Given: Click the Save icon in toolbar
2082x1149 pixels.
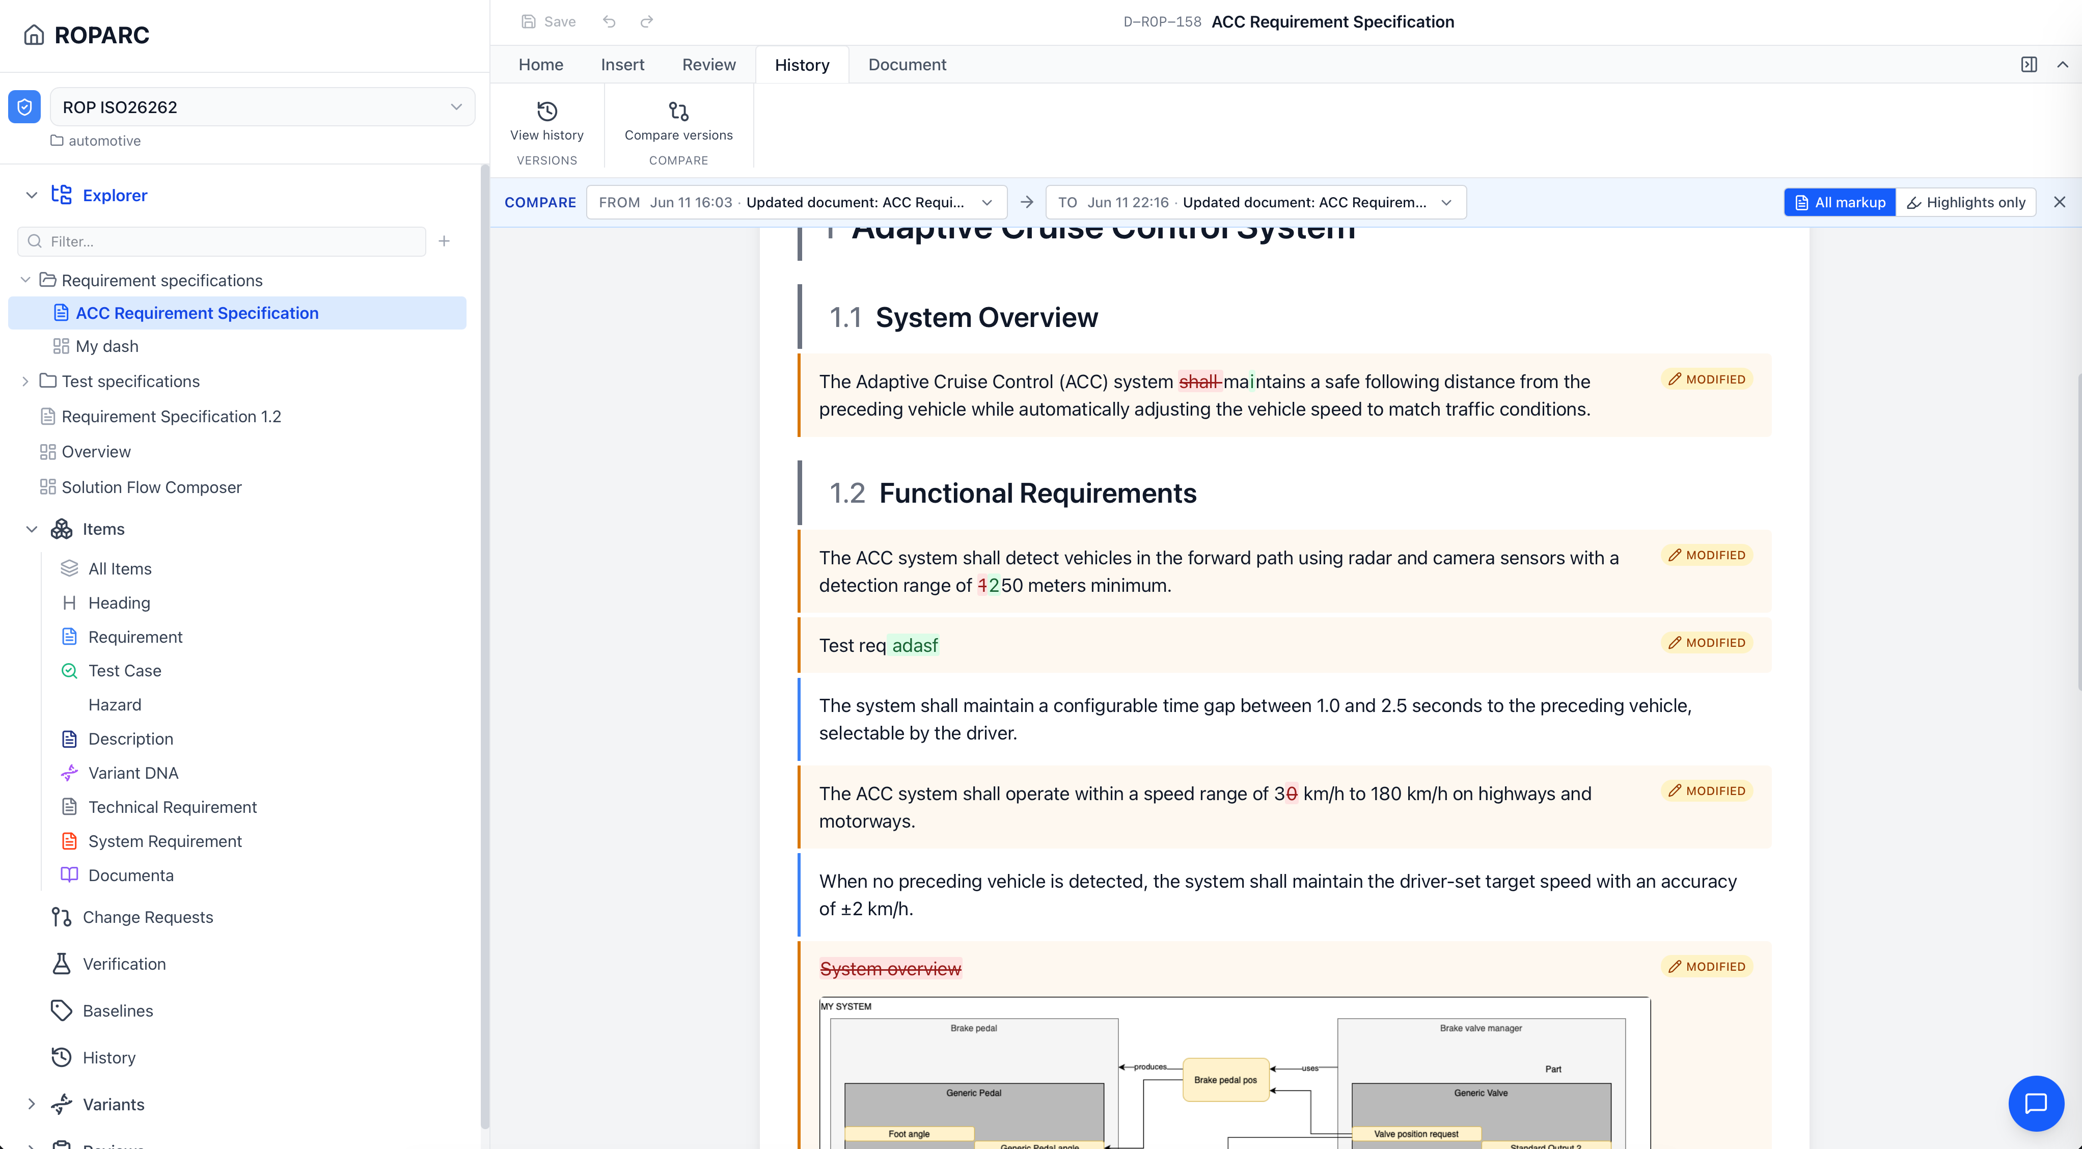Looking at the screenshot, I should 529,22.
